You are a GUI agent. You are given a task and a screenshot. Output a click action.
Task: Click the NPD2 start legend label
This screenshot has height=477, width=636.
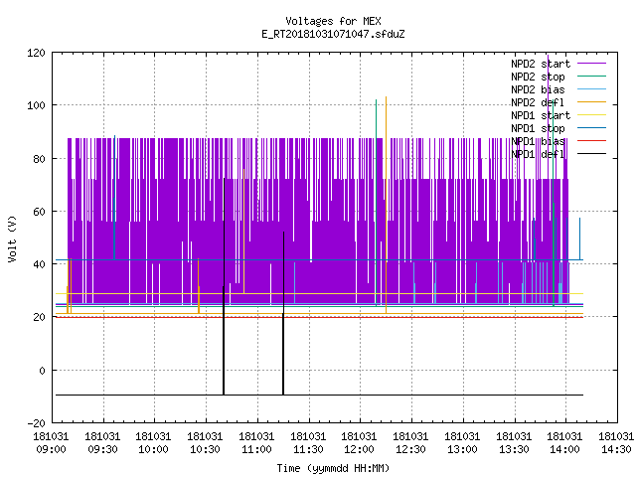[x=541, y=64]
